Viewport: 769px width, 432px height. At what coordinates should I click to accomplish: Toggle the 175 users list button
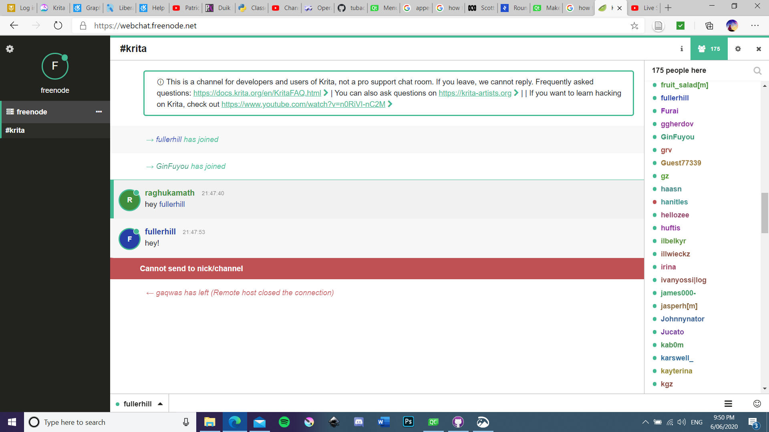pos(709,49)
